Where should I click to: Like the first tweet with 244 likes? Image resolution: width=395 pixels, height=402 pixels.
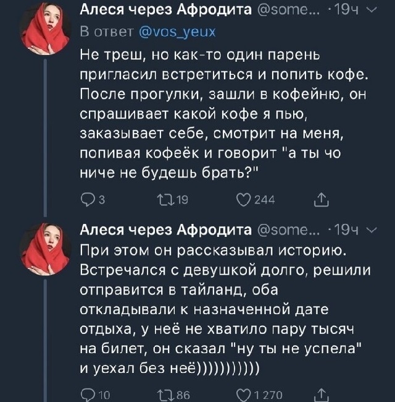point(243,200)
